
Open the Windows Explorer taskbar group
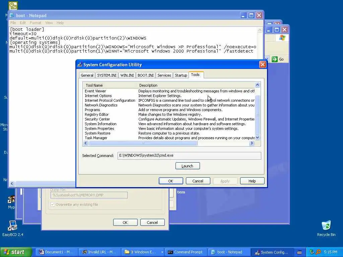click(143, 252)
